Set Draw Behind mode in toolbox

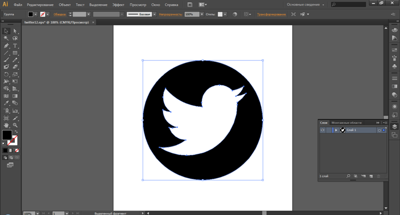[x=11, y=158]
